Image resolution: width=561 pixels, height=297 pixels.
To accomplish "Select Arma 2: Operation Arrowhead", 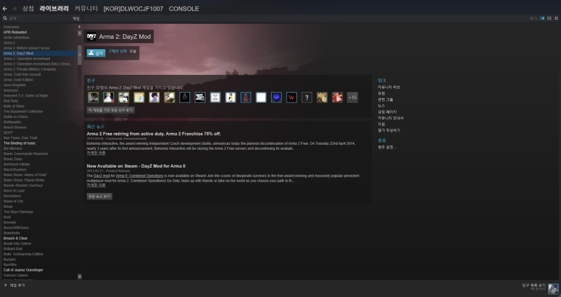I will coord(27,59).
